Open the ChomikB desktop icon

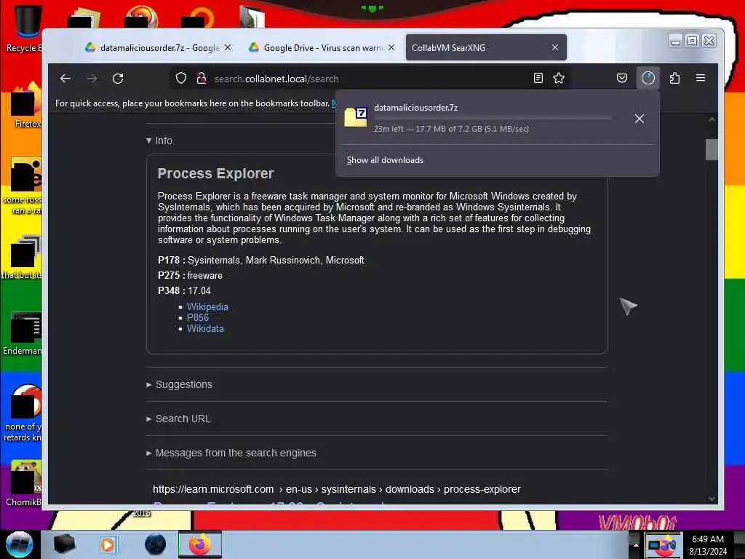pos(24,483)
